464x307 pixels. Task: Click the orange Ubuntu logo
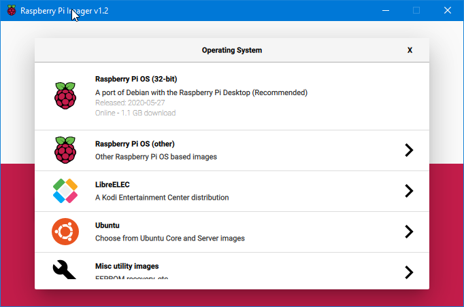coord(65,232)
